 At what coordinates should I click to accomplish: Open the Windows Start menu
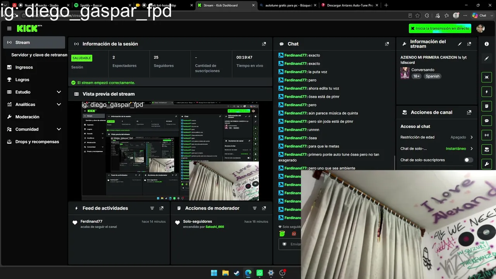pyautogui.click(x=214, y=273)
